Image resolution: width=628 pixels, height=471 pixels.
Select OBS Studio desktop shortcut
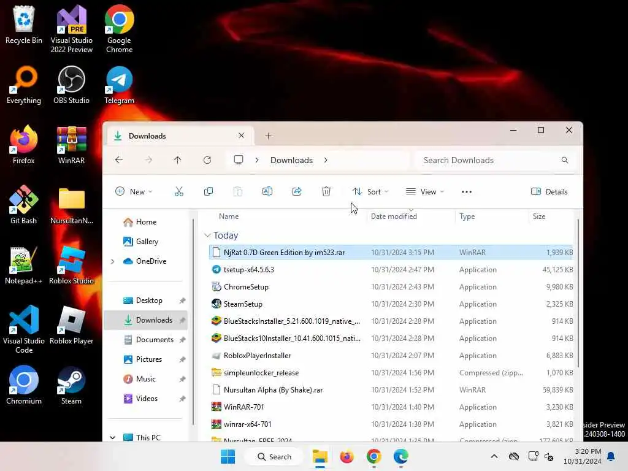pyautogui.click(x=71, y=85)
